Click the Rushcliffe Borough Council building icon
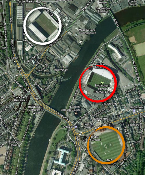Image resolution: width=145 pixels, height=175 pixels. pos(76,113)
